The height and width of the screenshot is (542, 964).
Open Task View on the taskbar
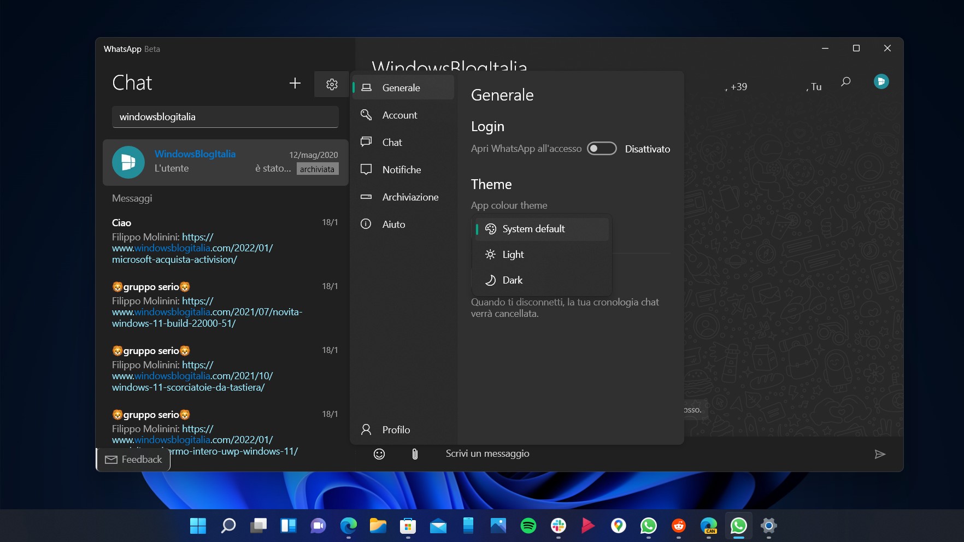point(258,526)
